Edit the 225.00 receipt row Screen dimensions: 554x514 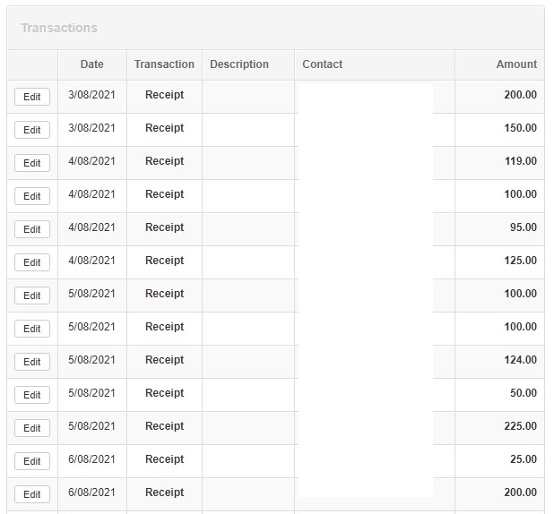pyautogui.click(x=32, y=428)
